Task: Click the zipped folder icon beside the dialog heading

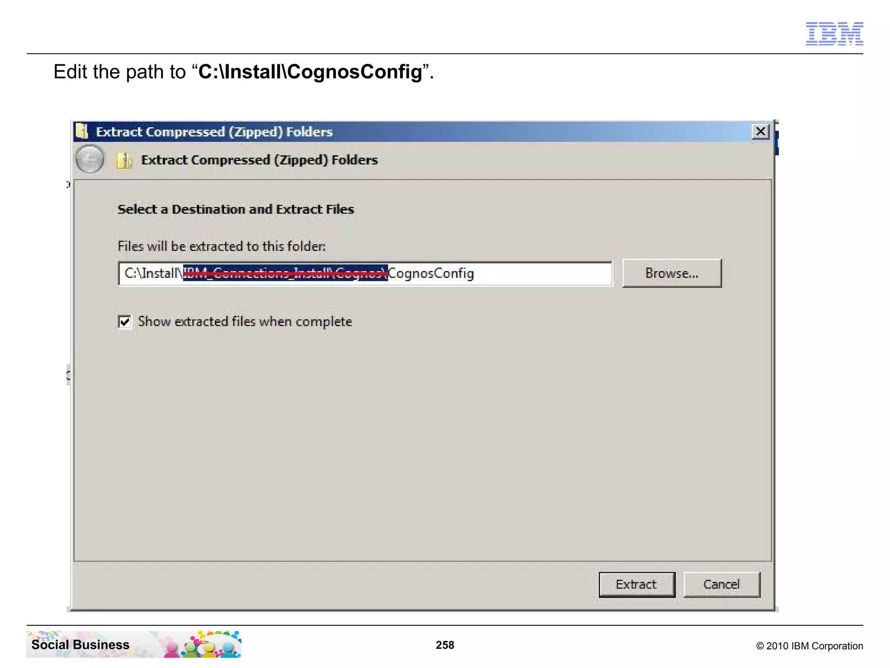Action: [124, 160]
